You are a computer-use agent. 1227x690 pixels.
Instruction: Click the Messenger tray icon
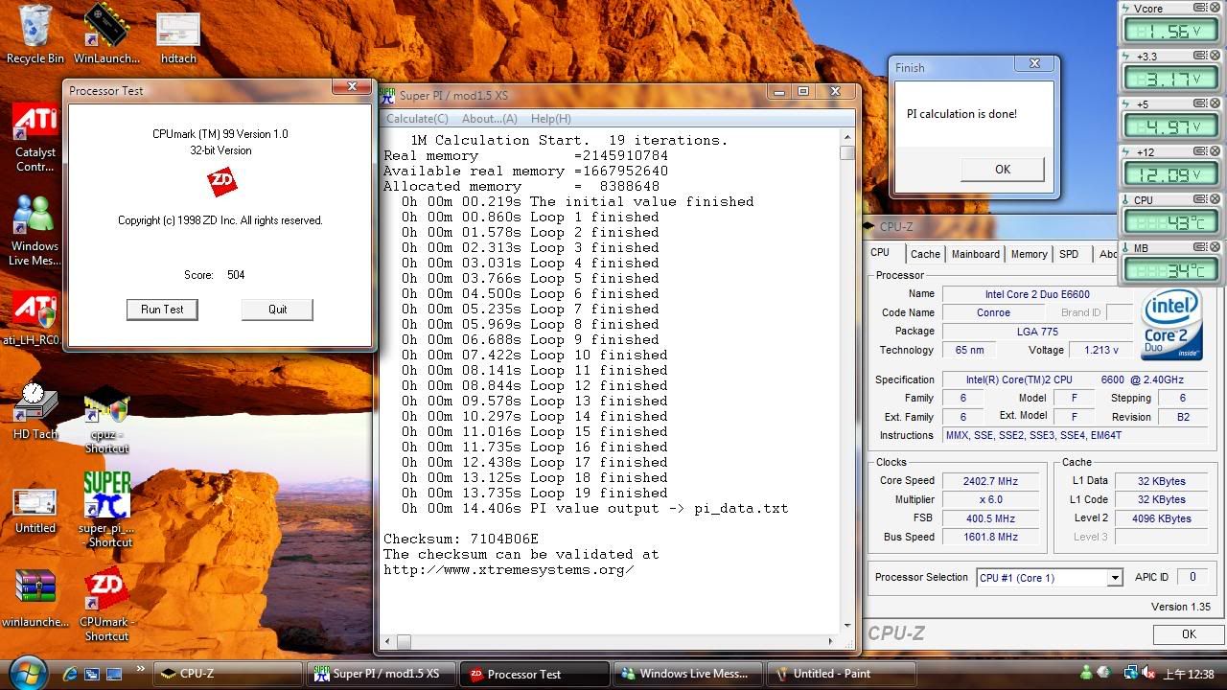point(1086,674)
